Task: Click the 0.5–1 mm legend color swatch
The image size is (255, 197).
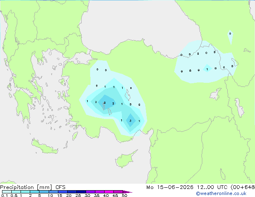Action: click(x=16, y=192)
